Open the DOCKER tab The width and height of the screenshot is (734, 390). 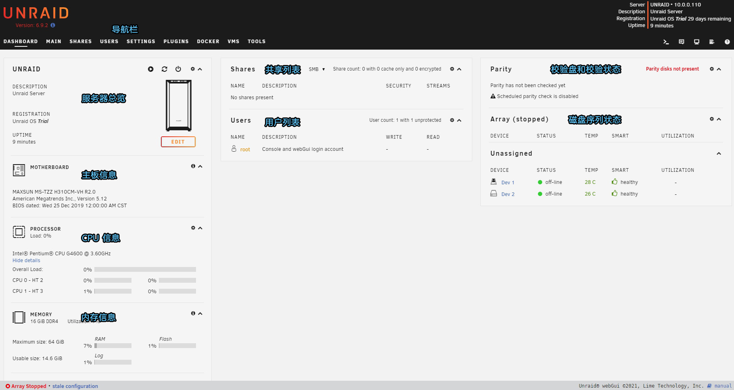[208, 42]
